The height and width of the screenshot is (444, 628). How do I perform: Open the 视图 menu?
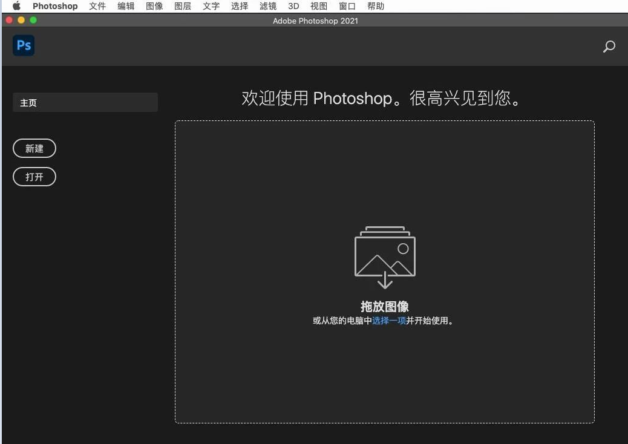click(x=319, y=6)
